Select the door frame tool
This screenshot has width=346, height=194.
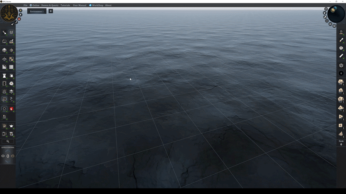point(4,84)
